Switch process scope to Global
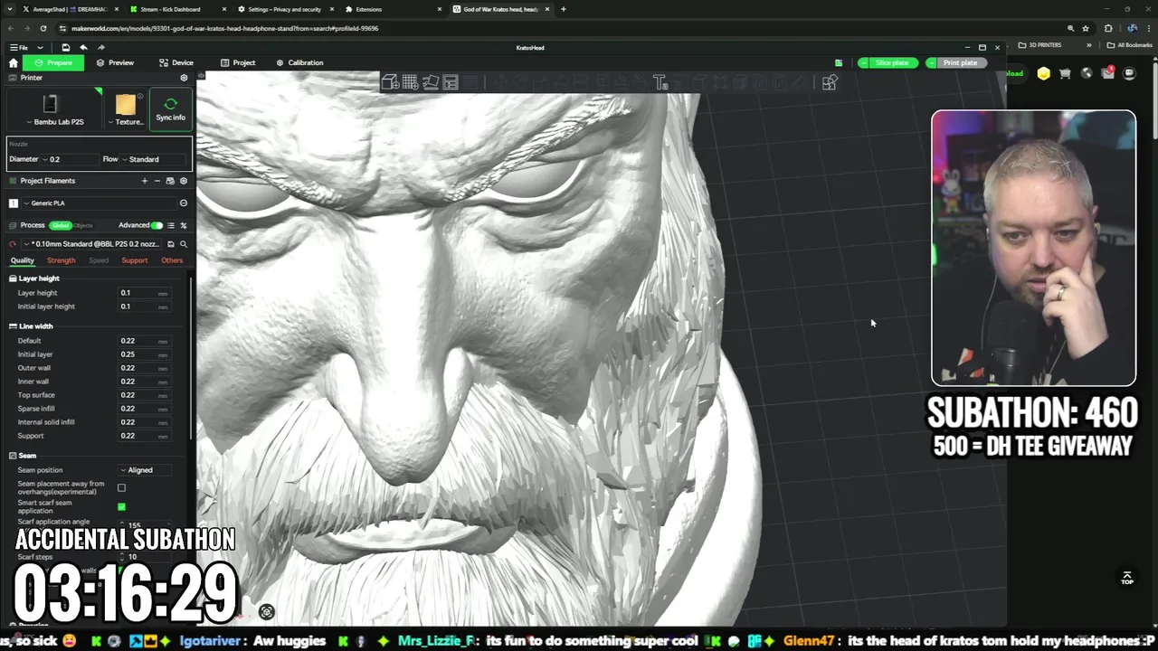This screenshot has width=1158, height=651. coord(61,225)
